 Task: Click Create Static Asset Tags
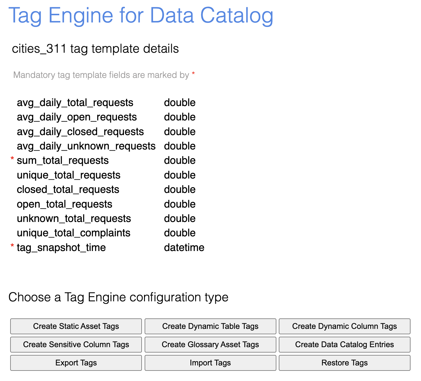tap(76, 326)
